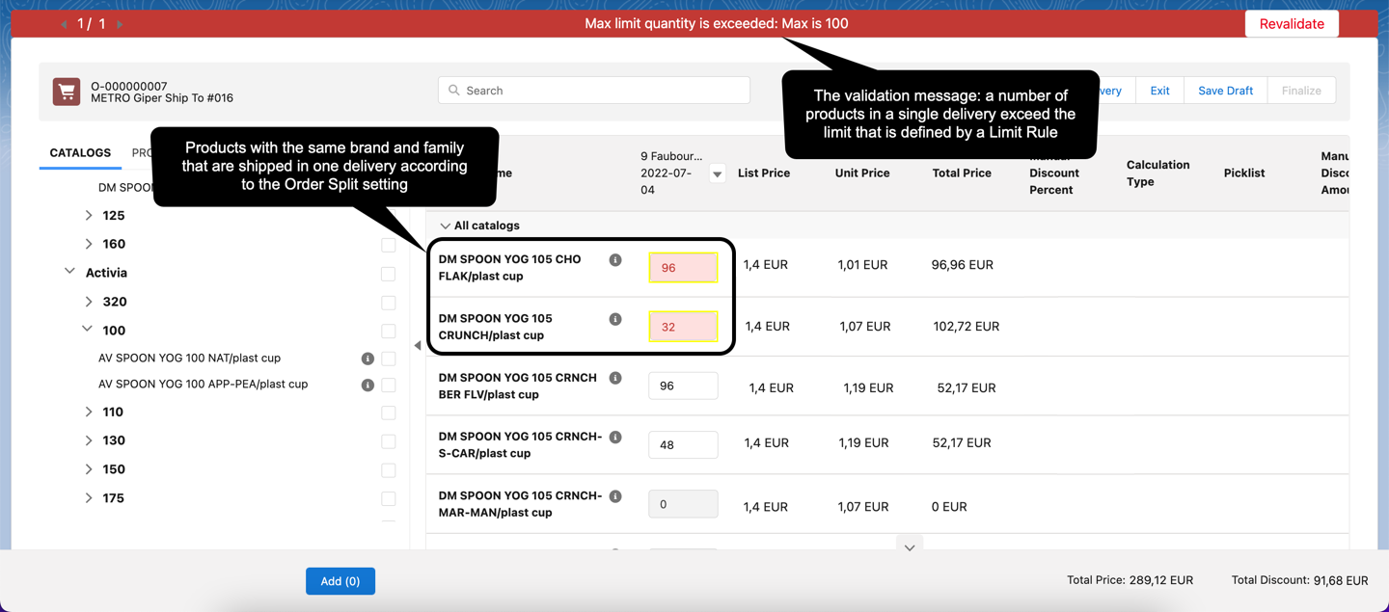Open the tab starting with PRO
Viewport: 1389px width, 612px height.
pyautogui.click(x=145, y=152)
